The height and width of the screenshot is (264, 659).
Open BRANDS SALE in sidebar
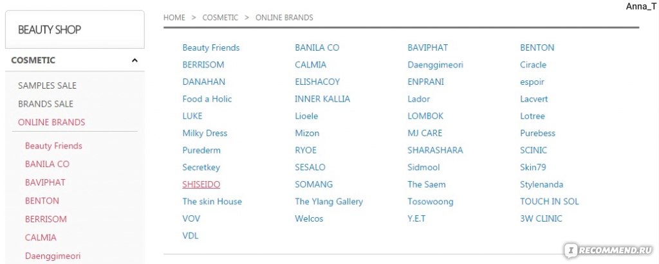pyautogui.click(x=46, y=104)
